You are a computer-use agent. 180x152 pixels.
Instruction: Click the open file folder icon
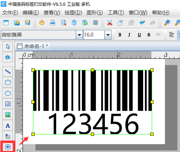pyautogui.click(x=17, y=23)
